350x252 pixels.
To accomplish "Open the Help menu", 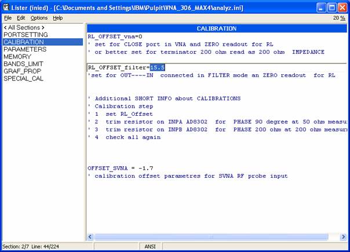I will (x=57, y=18).
